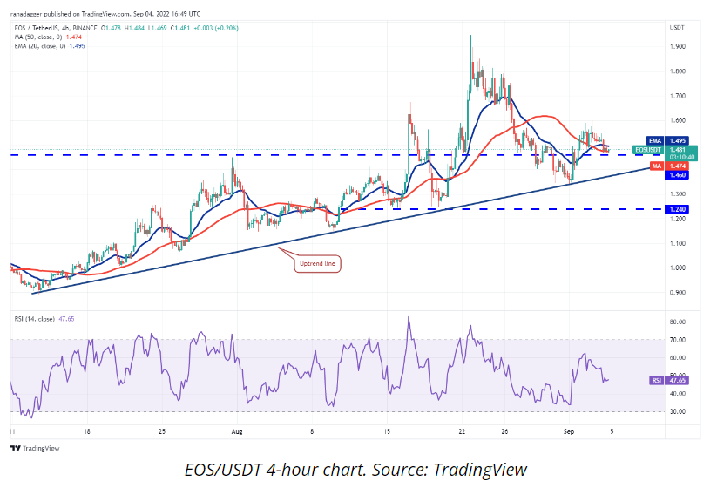
Task: Click the USDT currency label on price axis
Action: point(677,27)
